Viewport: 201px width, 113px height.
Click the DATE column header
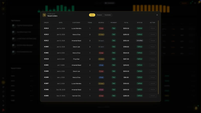coord(61,23)
